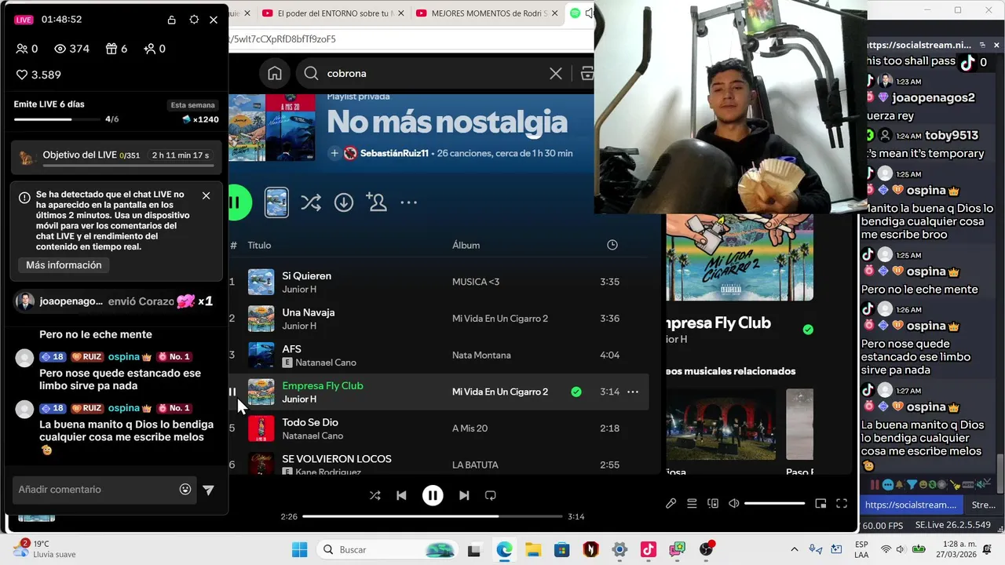Open connect to a device icon
The height and width of the screenshot is (565, 1005).
point(713,504)
